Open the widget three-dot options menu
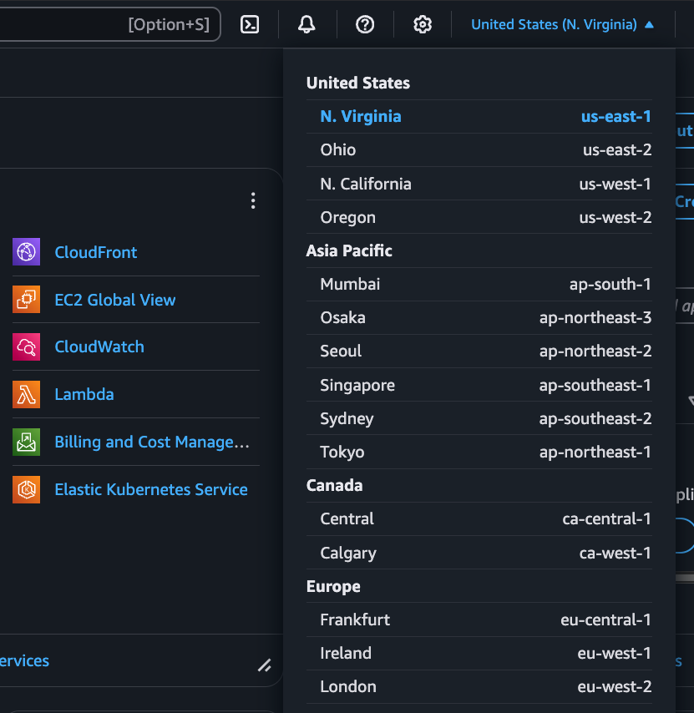 click(x=253, y=200)
